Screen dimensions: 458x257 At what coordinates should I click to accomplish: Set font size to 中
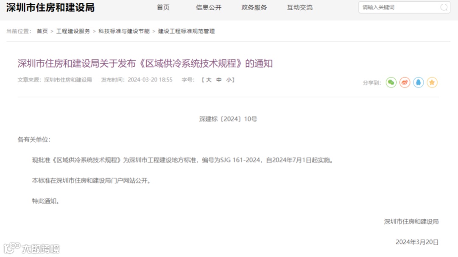(219, 80)
